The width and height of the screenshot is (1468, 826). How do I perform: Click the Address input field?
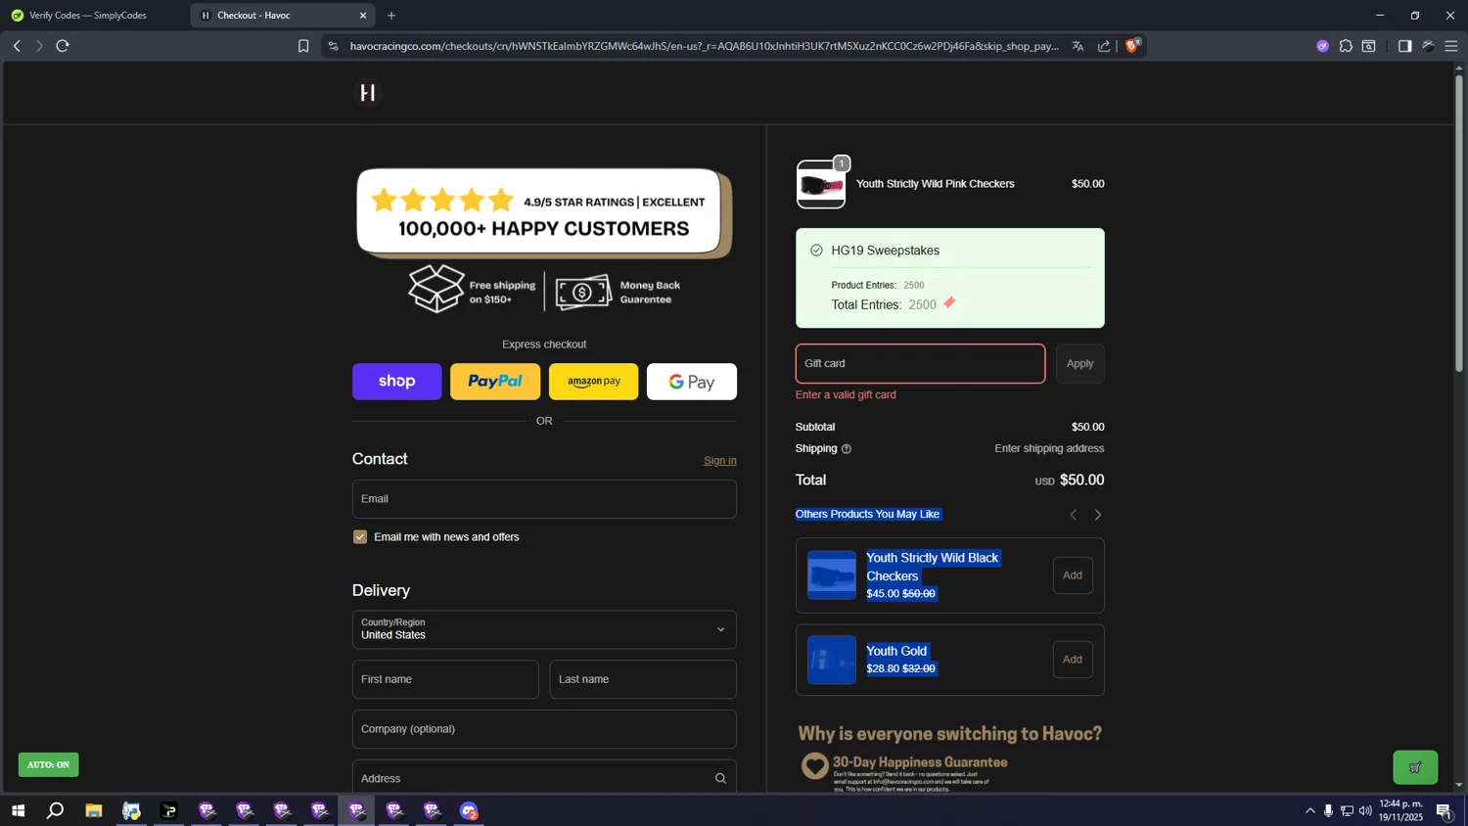(x=544, y=779)
